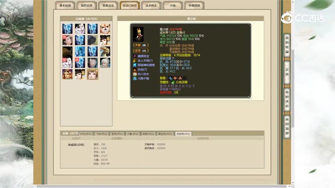The height and width of the screenshot is (188, 335).
Task: Switch to the 法术修正 tab
Action: pyautogui.click(x=151, y=5)
